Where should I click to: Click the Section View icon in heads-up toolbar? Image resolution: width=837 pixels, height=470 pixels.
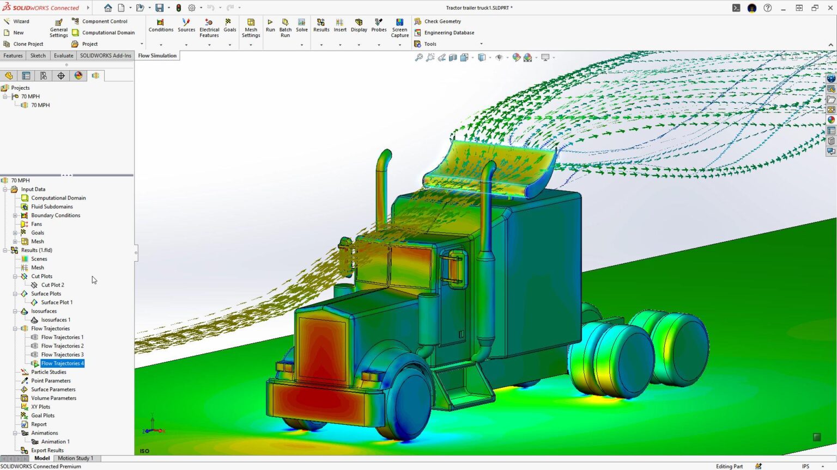click(453, 57)
